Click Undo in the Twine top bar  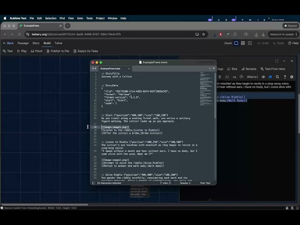tap(263, 43)
